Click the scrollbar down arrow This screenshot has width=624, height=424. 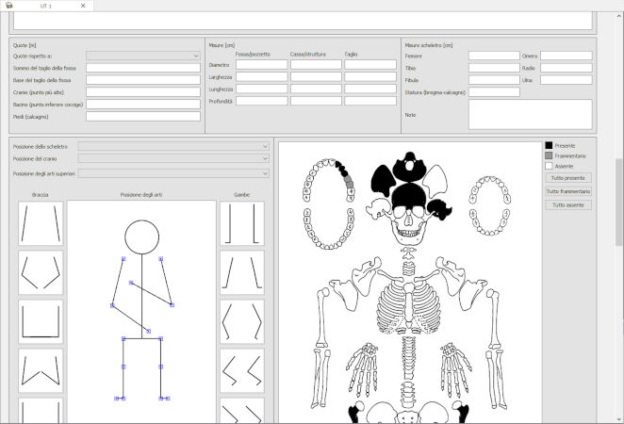point(619,419)
